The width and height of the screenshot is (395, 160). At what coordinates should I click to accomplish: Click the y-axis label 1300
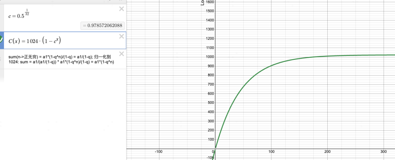(x=210, y=30)
